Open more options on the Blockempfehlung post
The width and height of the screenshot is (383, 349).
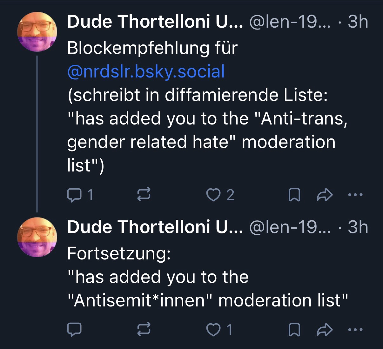pos(355,195)
